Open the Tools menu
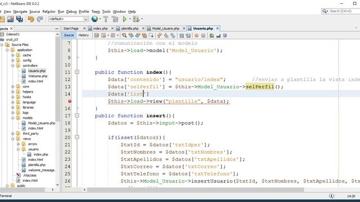 106,12
